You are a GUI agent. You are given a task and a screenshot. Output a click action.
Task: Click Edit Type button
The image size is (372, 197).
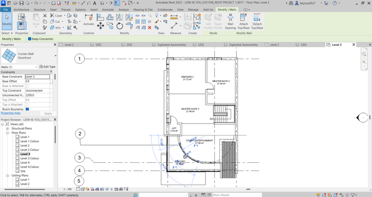[x=48, y=67]
